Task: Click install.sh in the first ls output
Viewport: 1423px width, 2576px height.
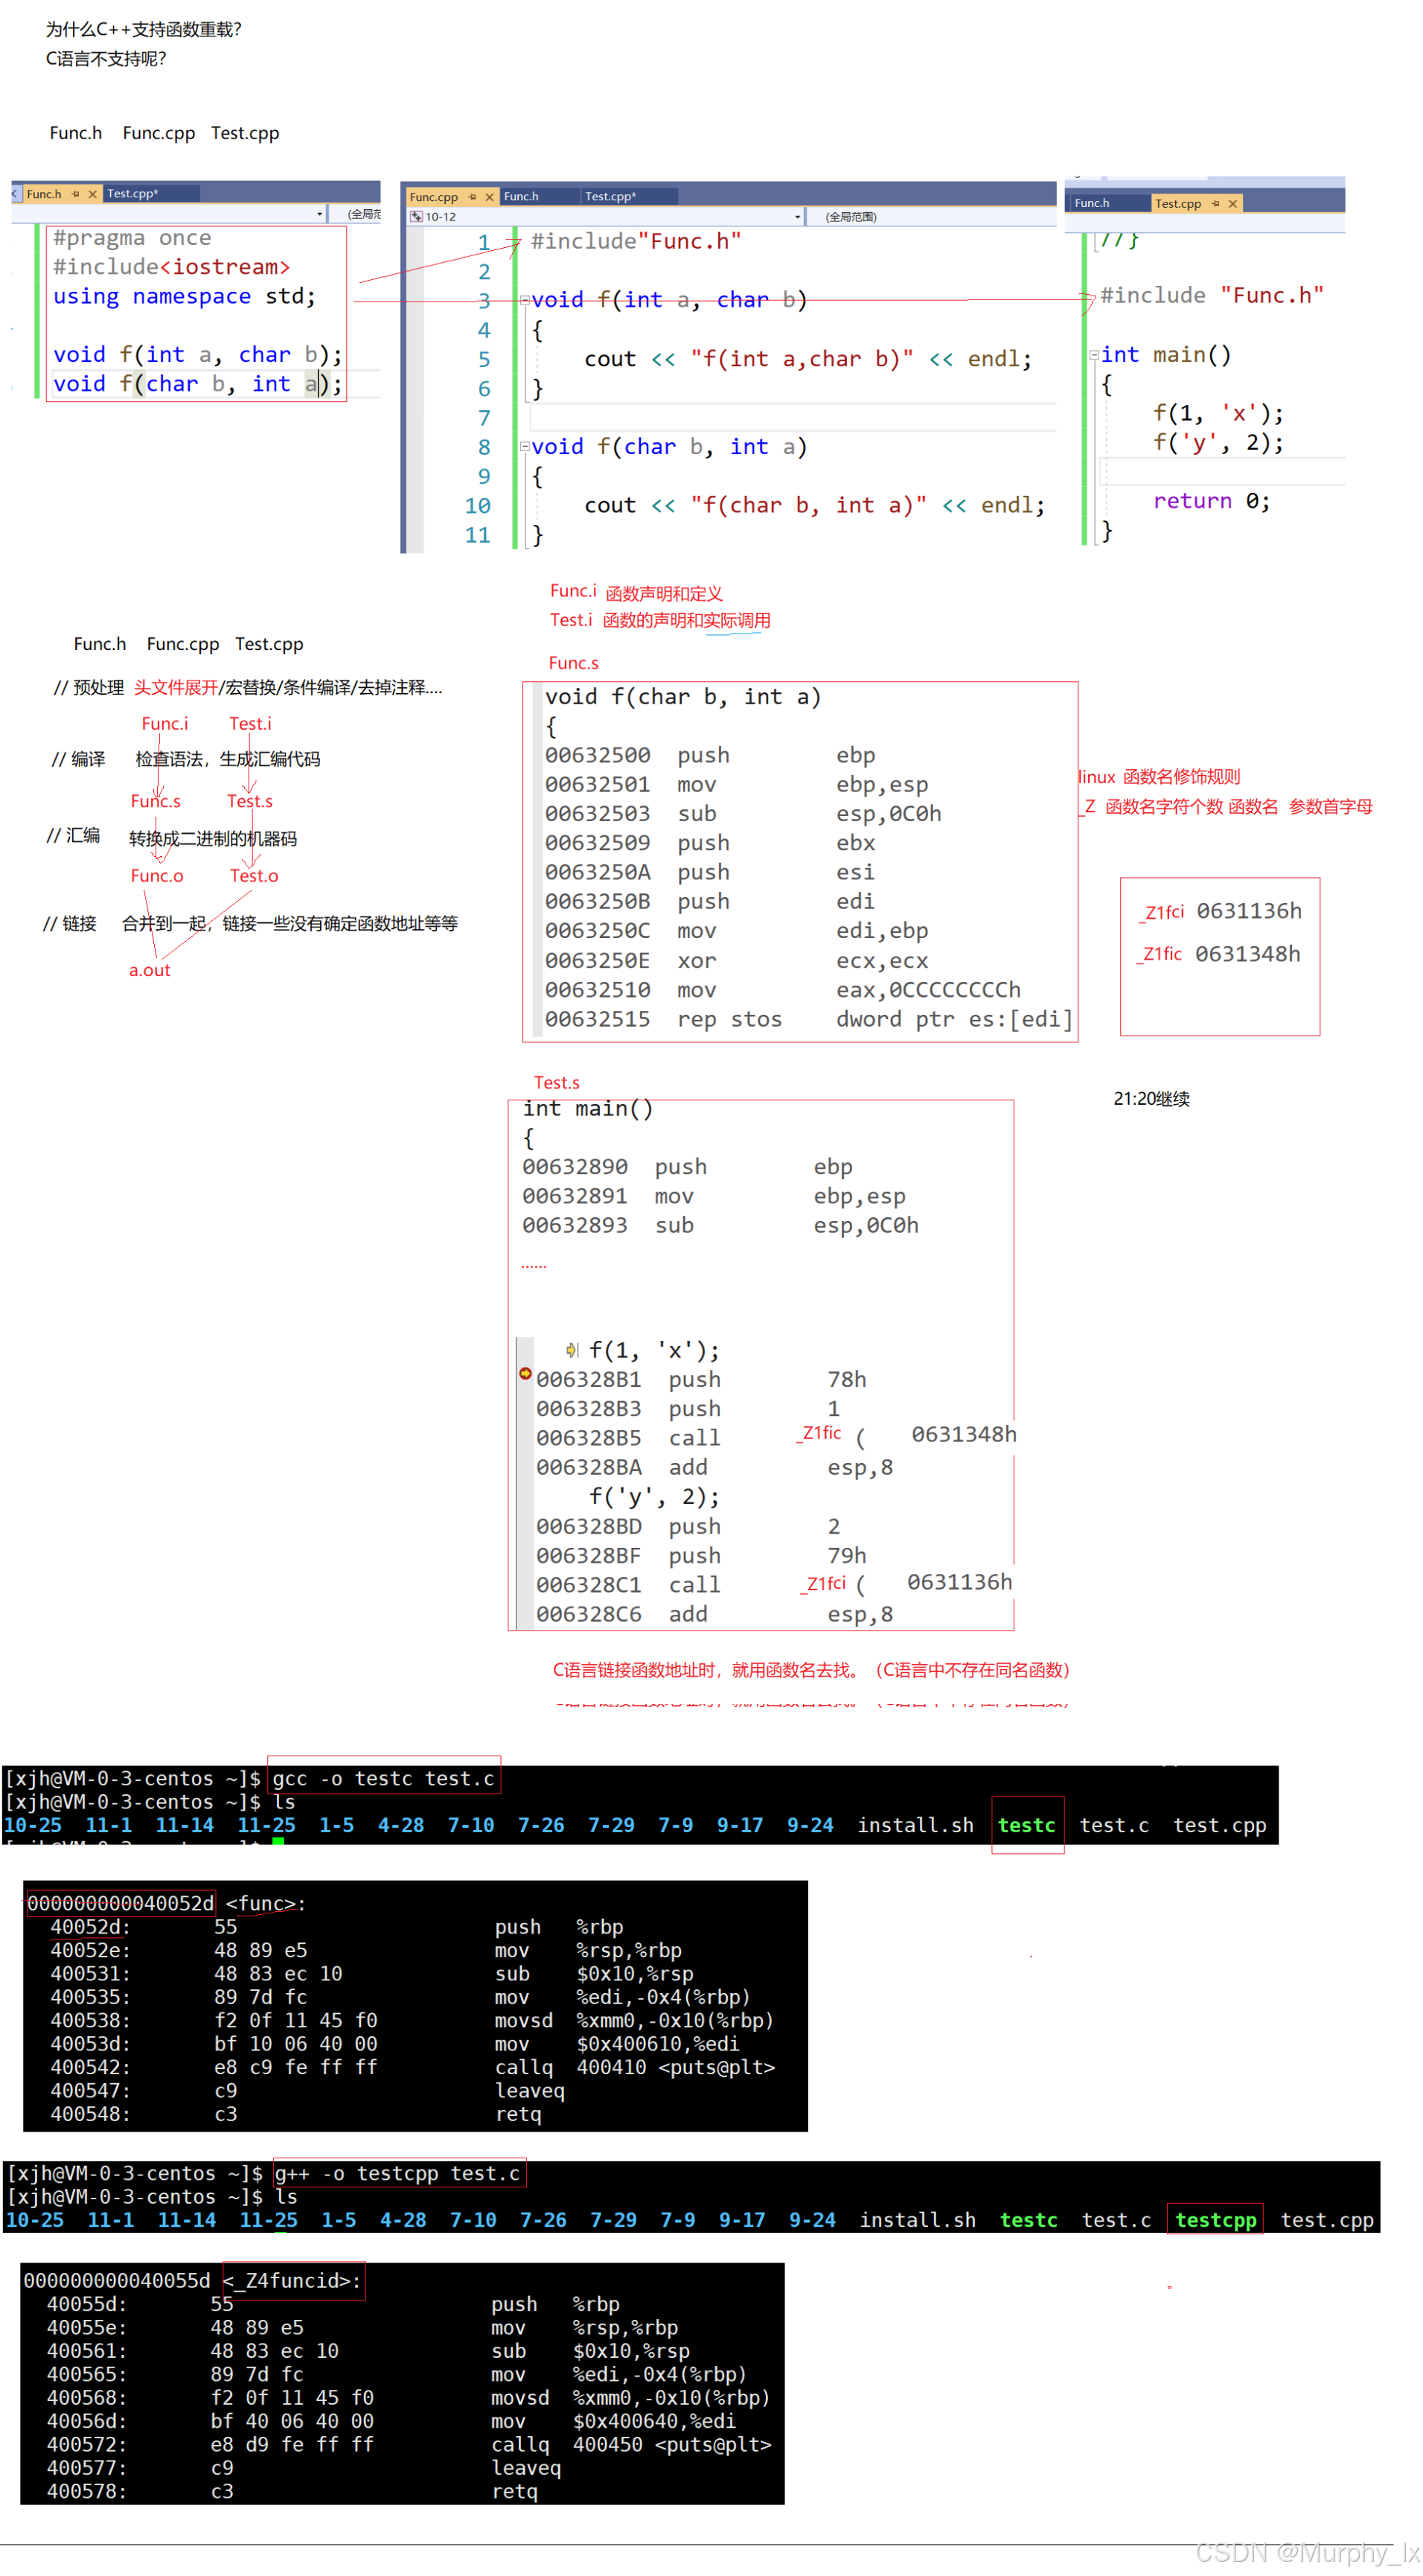Action: 915,1825
